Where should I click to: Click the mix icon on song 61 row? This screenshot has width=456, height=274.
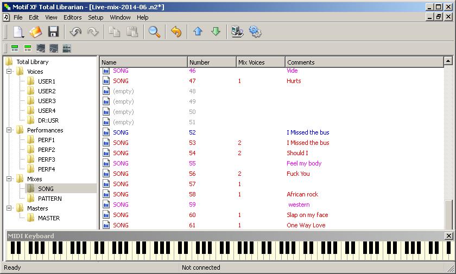coord(106,225)
